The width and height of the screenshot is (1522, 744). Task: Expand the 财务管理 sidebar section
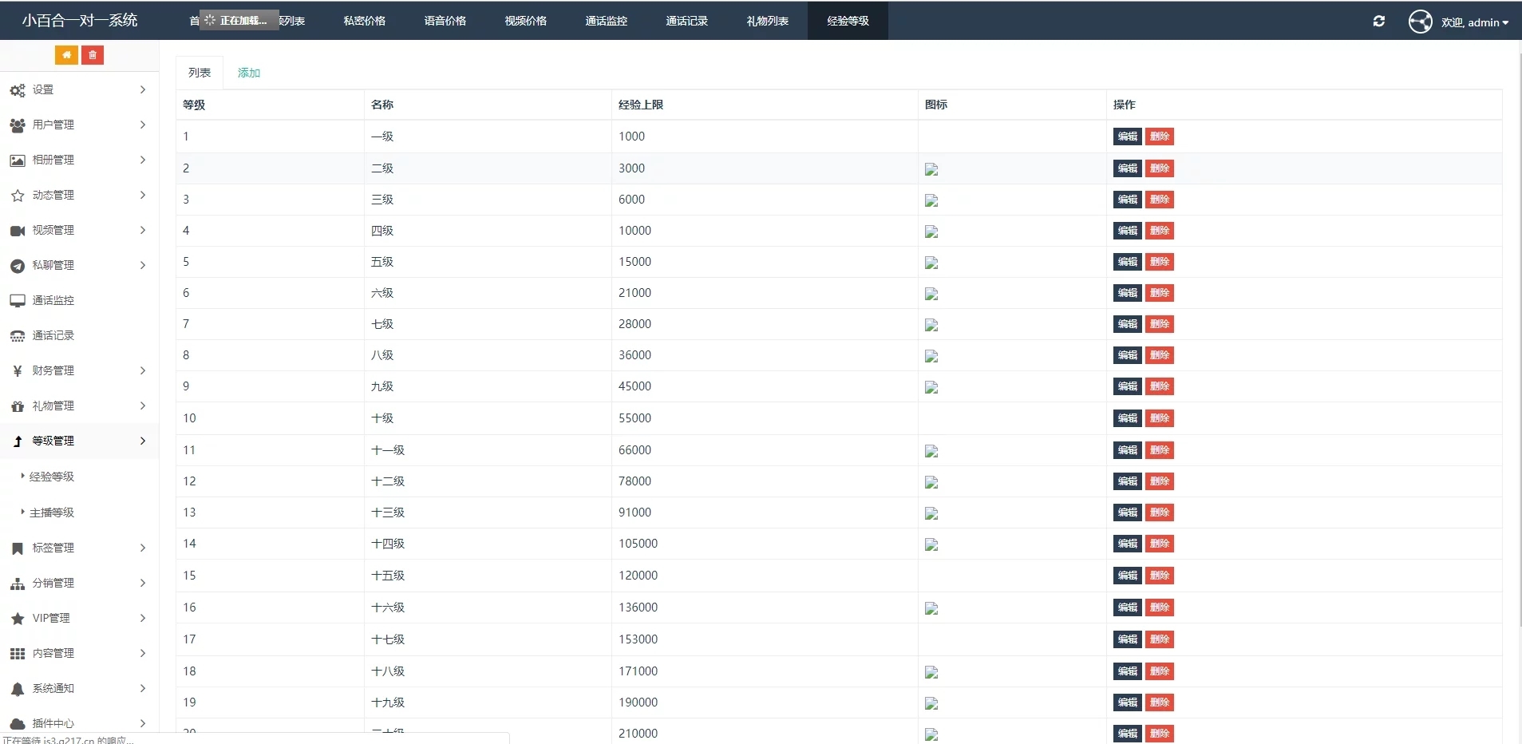78,370
